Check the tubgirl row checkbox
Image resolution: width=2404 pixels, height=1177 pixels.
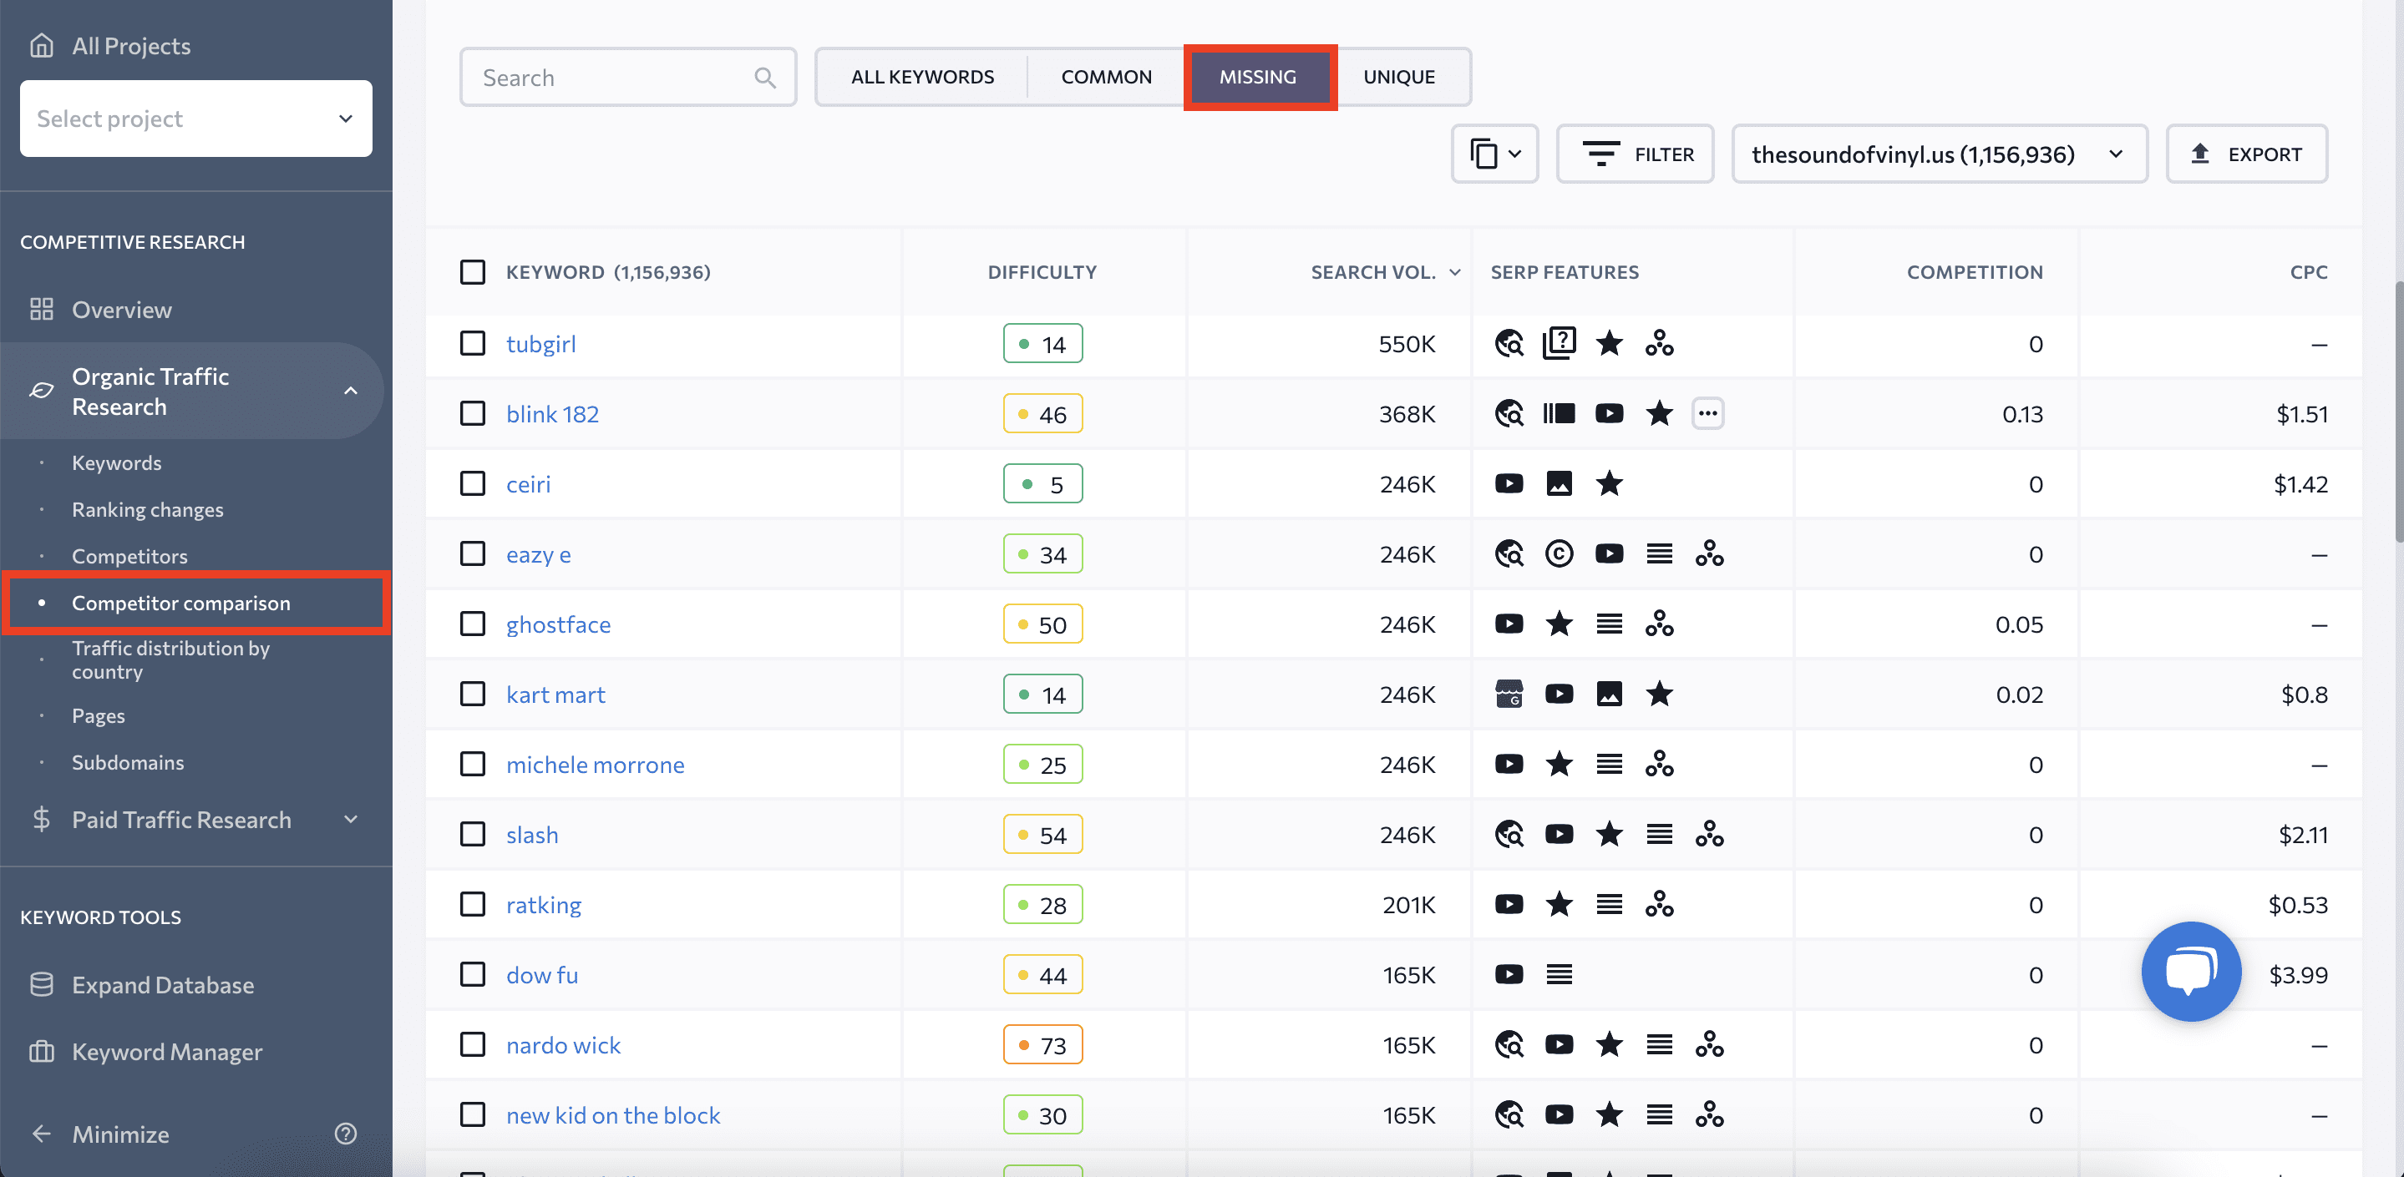(472, 343)
